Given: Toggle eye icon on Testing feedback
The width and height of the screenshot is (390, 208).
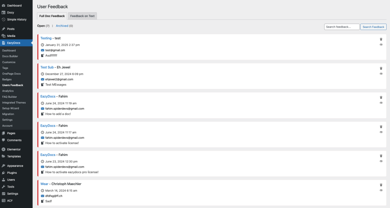Looking at the screenshot, I should (381, 44).
